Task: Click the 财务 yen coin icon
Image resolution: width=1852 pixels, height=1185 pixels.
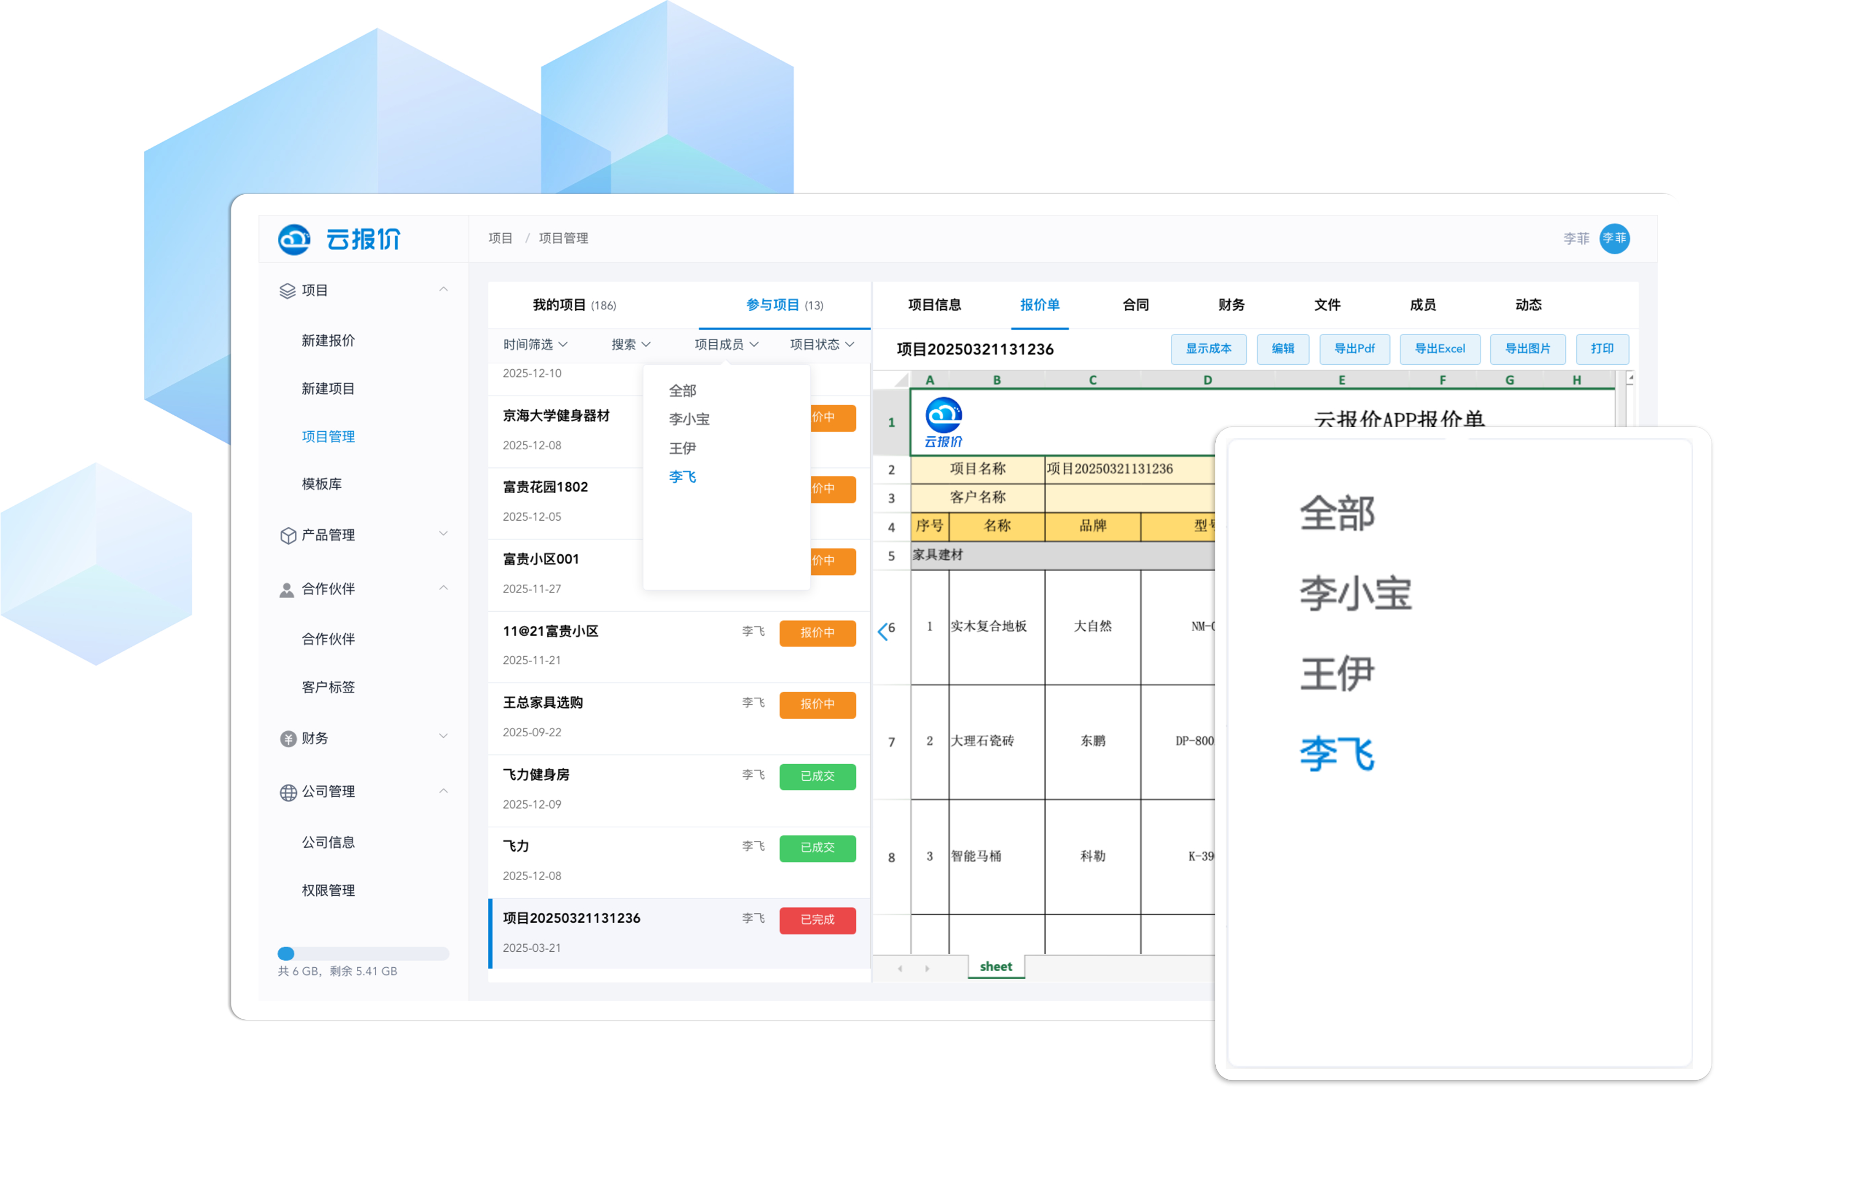Action: point(288,738)
